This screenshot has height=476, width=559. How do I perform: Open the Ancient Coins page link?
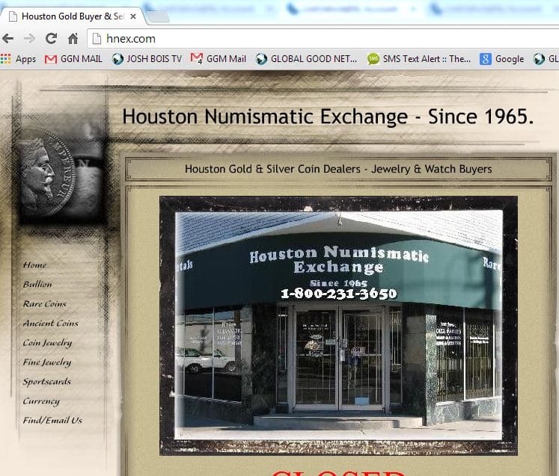pyautogui.click(x=51, y=323)
